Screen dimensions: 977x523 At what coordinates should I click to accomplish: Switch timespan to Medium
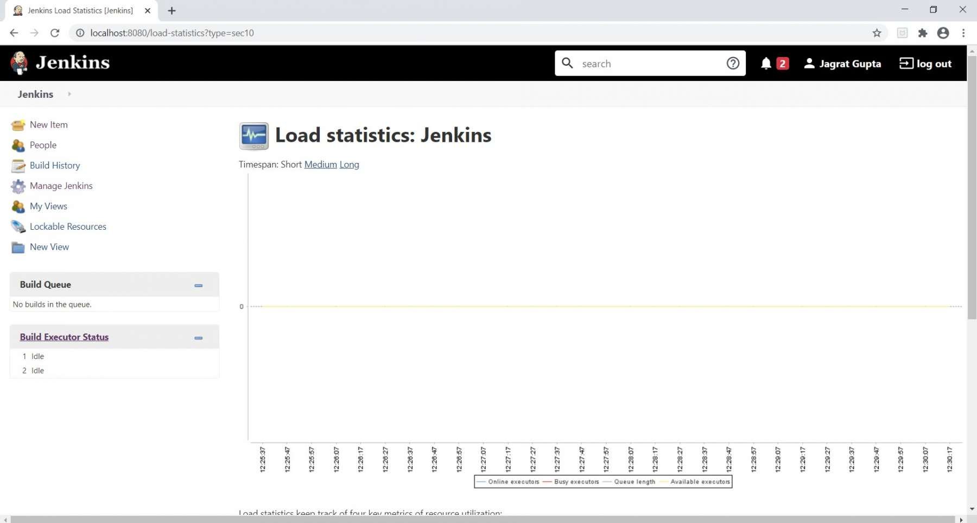[x=320, y=165]
